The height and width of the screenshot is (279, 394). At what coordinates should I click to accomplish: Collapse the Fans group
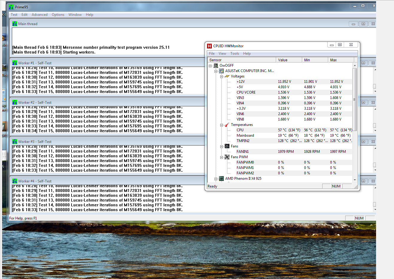(x=221, y=147)
